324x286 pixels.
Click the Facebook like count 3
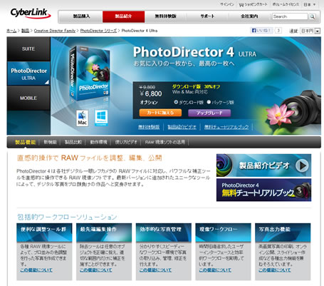click(278, 31)
